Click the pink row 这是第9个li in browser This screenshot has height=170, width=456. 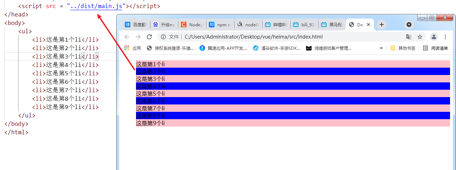[293, 123]
